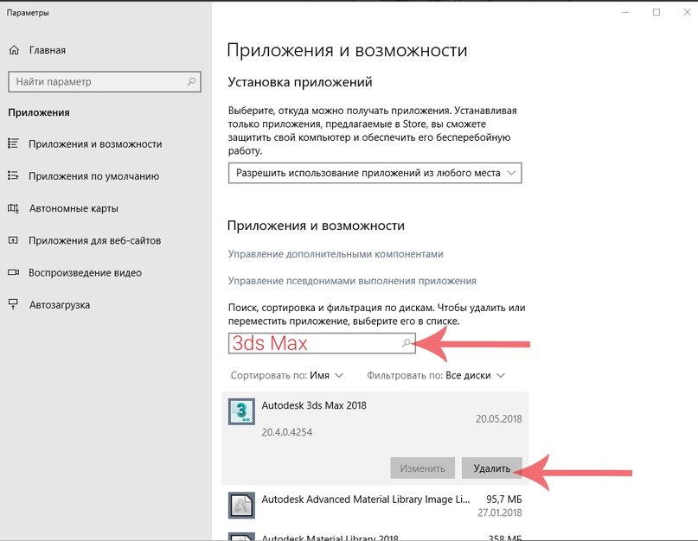Screen dimensions: 698x541
Task: Close the Параметры window
Action: (x=687, y=12)
